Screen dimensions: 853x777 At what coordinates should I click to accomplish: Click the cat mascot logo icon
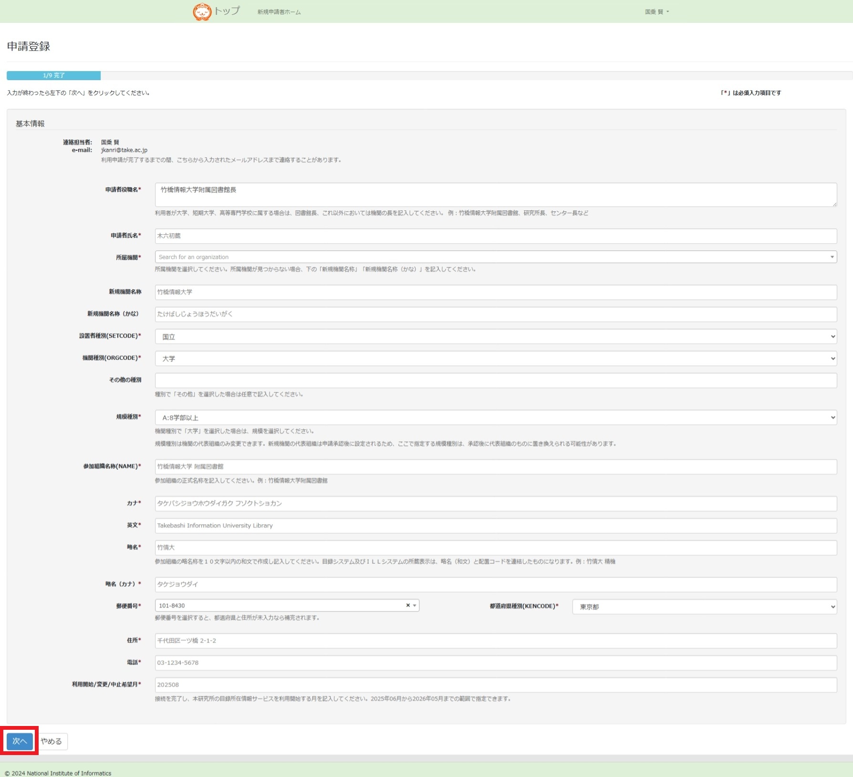202,11
